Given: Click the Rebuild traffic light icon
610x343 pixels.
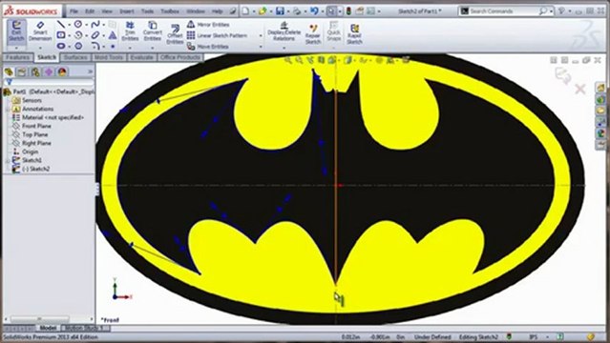Looking at the screenshot, I should click(348, 10).
